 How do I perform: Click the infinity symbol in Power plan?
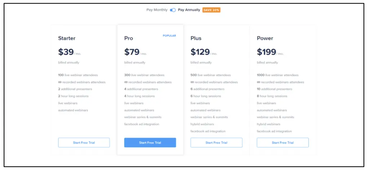click(x=258, y=82)
